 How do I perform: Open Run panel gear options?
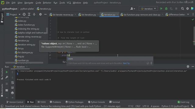[188, 67]
